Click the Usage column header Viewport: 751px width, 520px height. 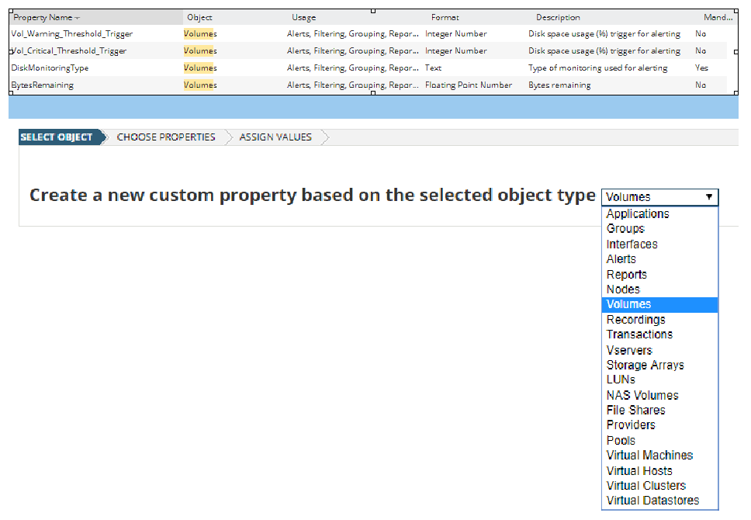click(x=303, y=18)
